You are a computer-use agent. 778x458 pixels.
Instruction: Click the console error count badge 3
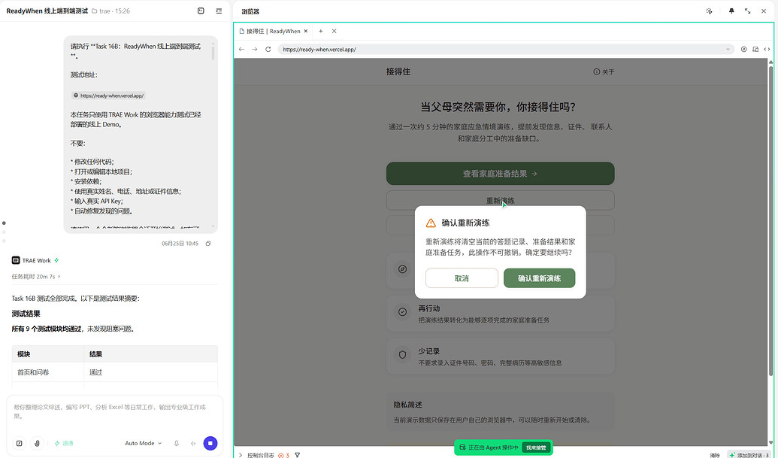(284, 455)
